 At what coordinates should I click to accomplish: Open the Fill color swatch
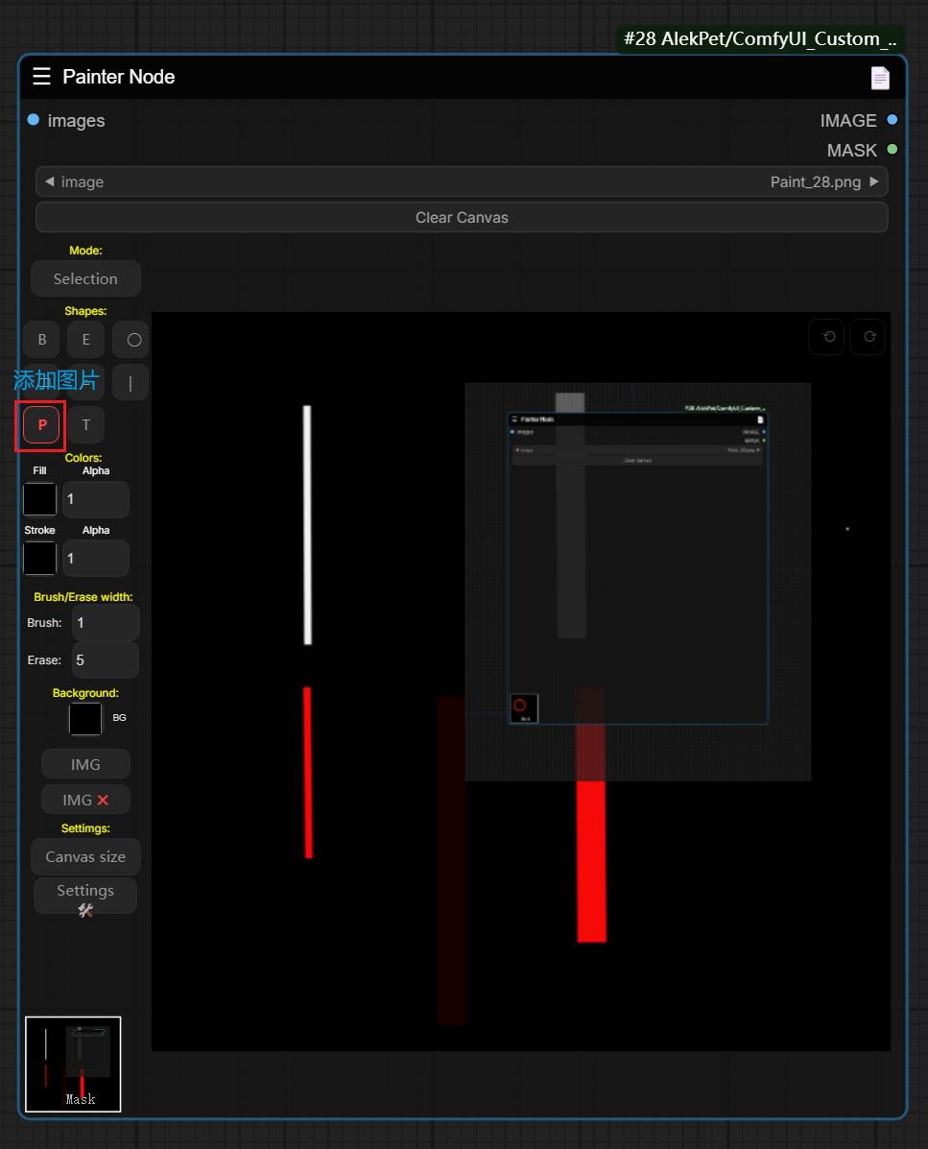[40, 499]
